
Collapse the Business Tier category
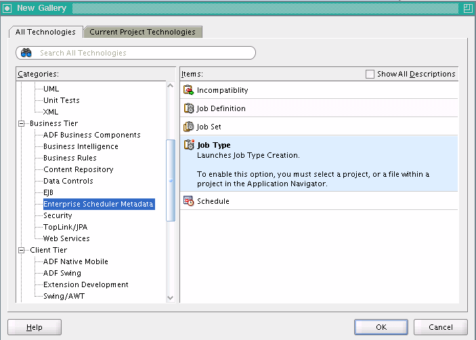(x=21, y=123)
